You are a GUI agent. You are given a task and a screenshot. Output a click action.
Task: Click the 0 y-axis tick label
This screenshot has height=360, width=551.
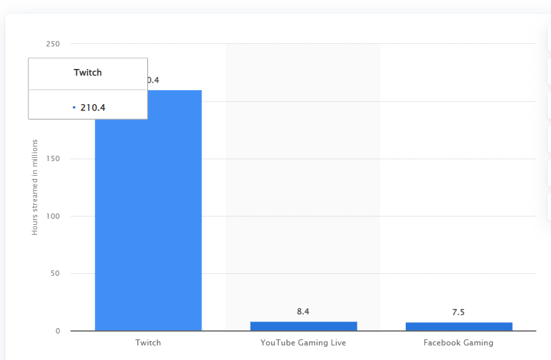pyautogui.click(x=58, y=331)
